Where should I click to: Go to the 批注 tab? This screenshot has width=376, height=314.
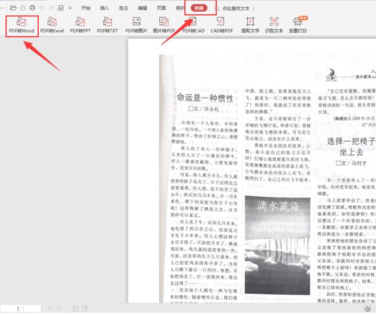pos(124,8)
